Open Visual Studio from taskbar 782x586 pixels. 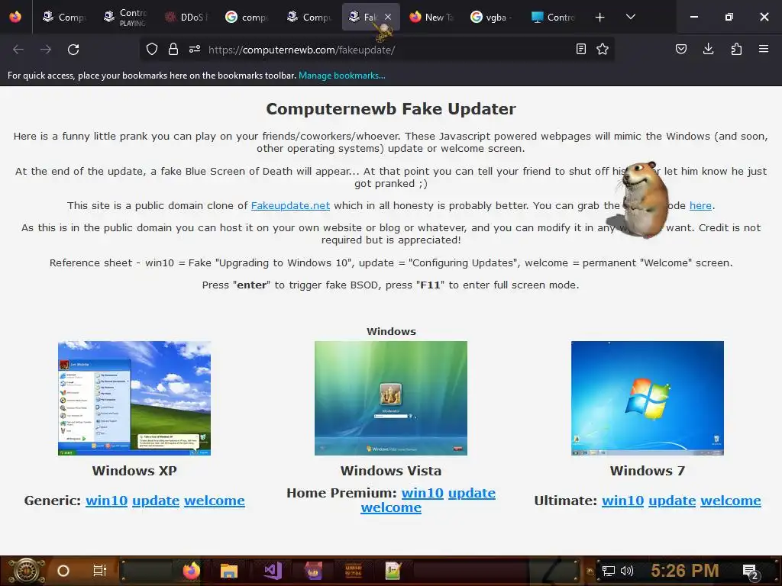pos(273,571)
